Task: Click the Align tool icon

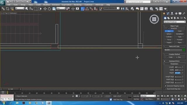Action: [x=127, y=9]
